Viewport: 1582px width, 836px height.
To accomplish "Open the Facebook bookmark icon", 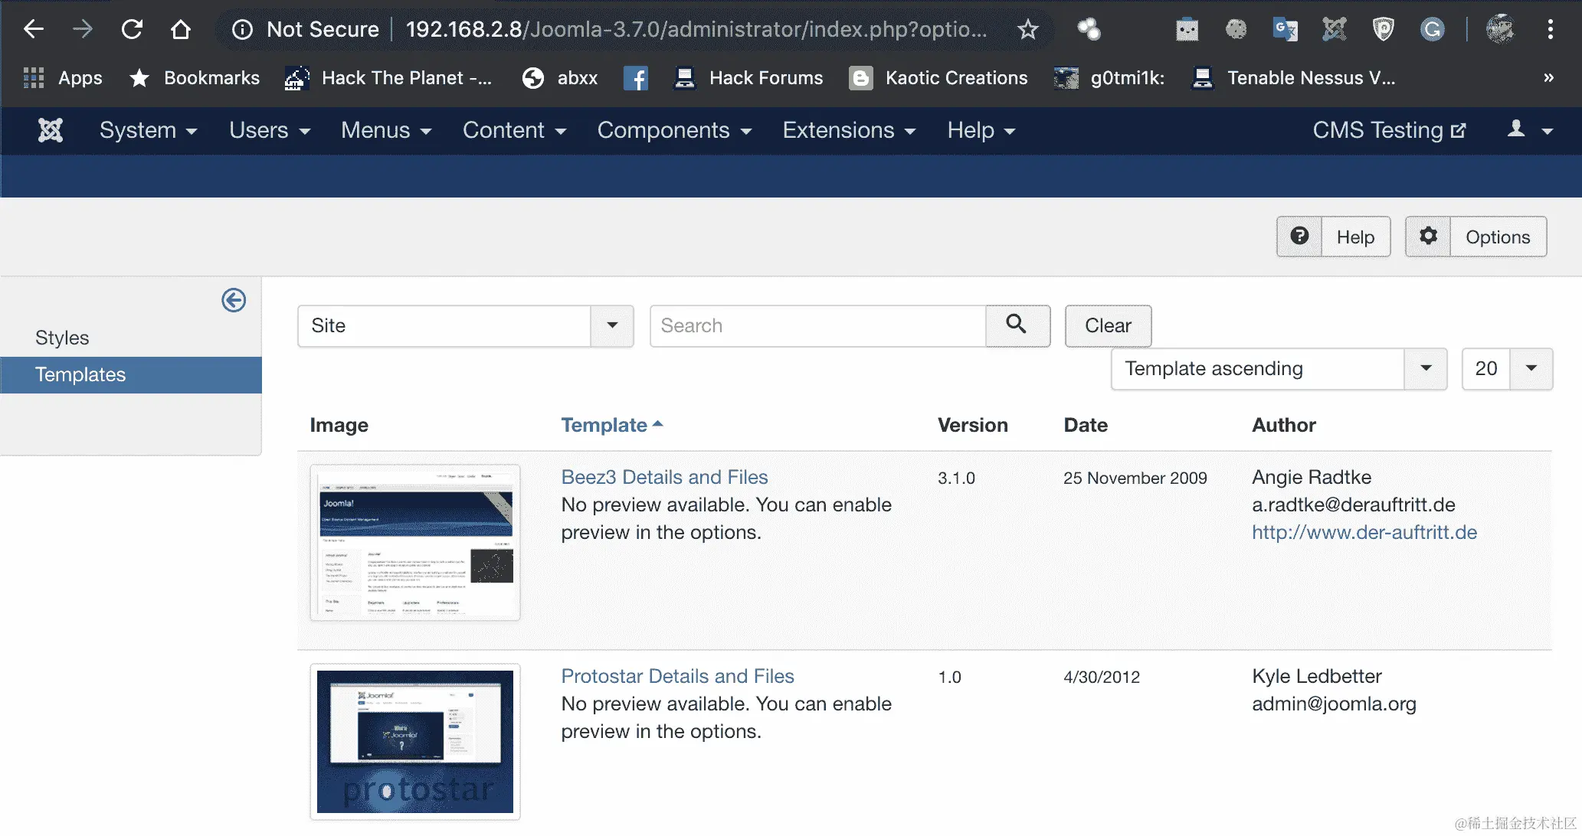I will [635, 78].
